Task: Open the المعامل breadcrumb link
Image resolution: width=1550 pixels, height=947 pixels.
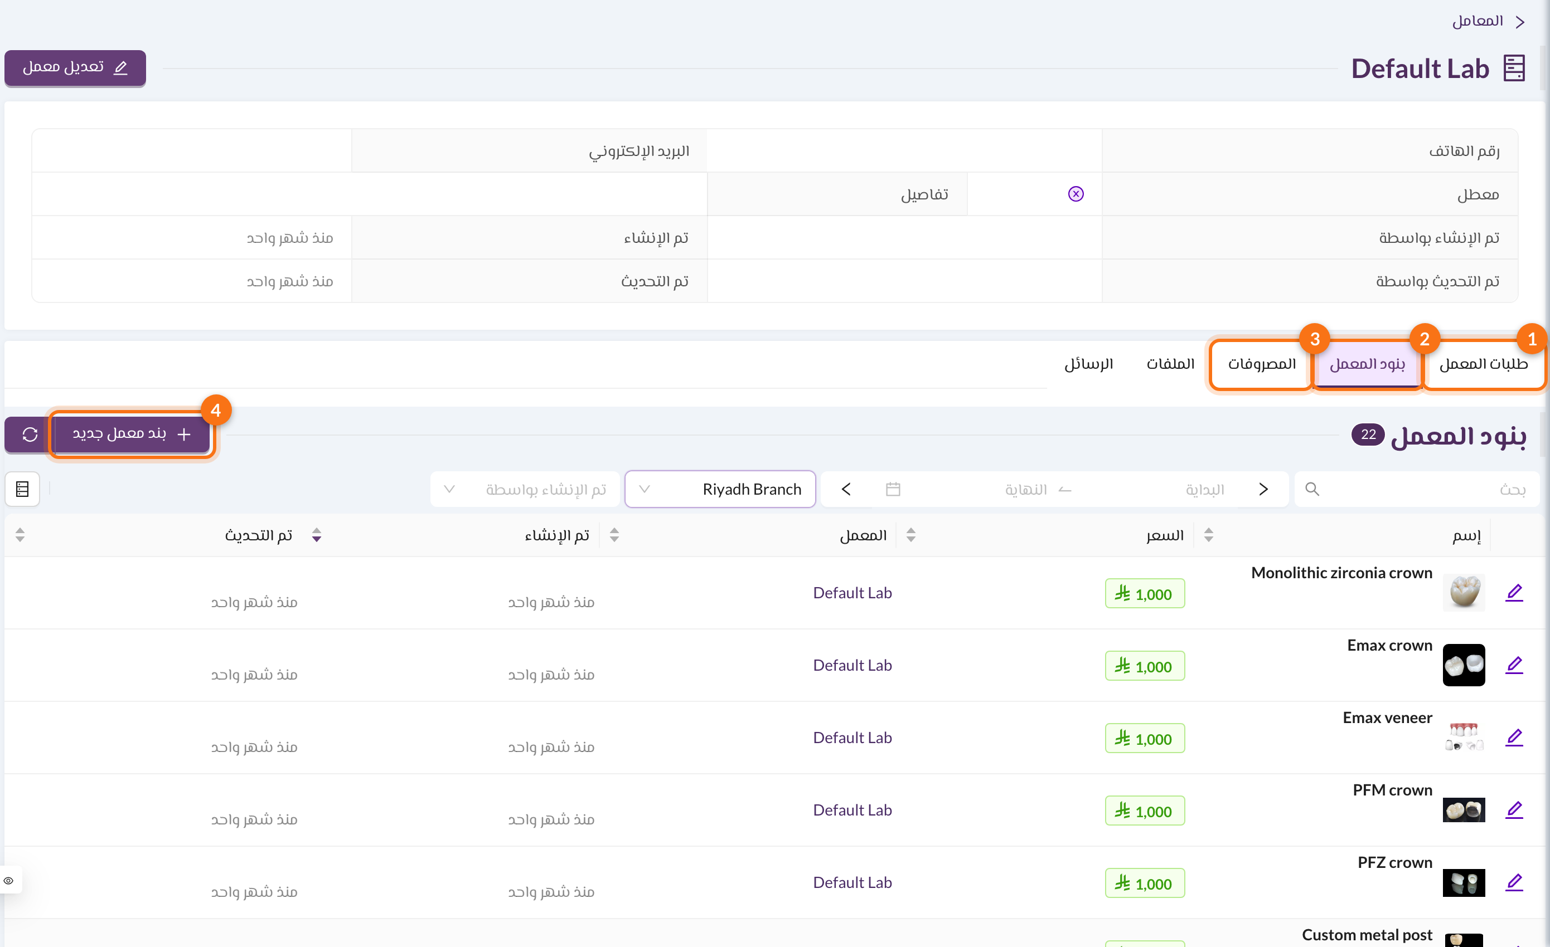Action: click(1477, 21)
